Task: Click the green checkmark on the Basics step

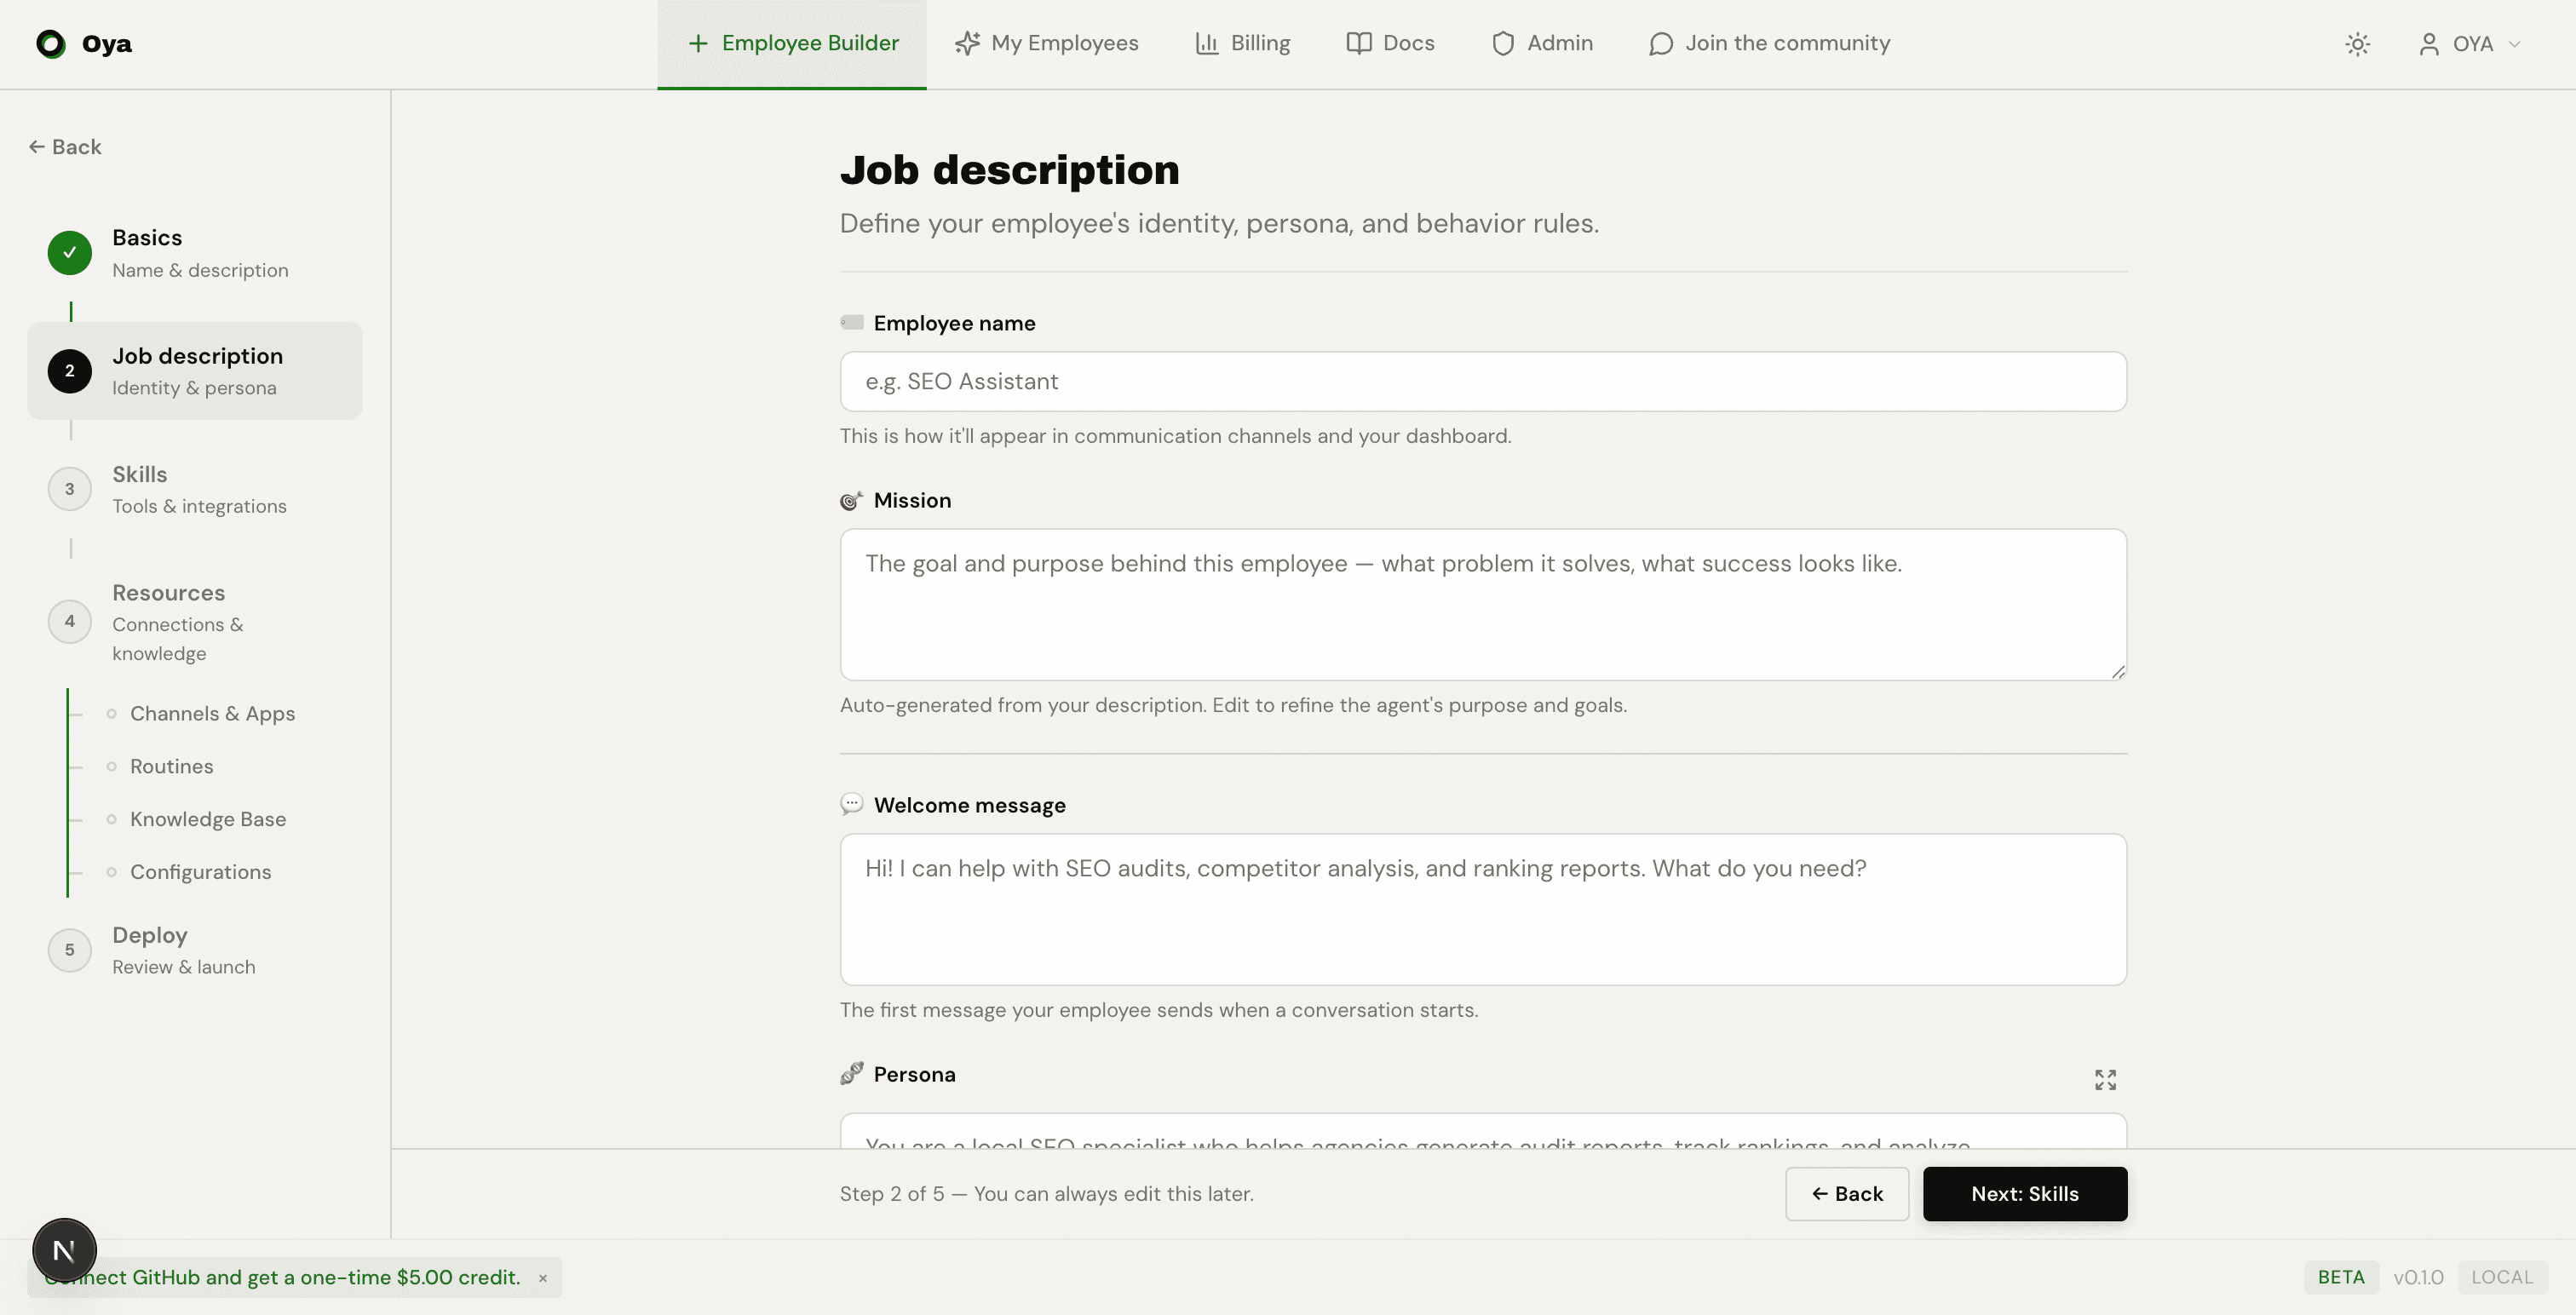Action: pyautogui.click(x=69, y=253)
